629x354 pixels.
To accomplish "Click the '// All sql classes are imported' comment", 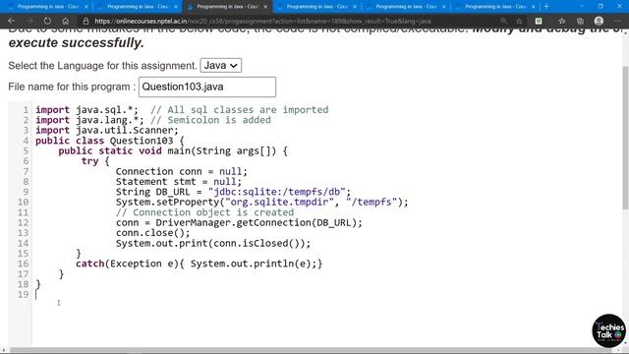I will click(239, 109).
